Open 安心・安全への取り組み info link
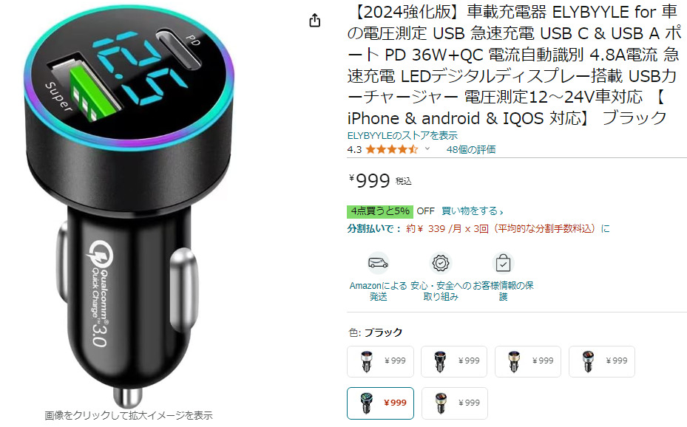 coord(440,291)
